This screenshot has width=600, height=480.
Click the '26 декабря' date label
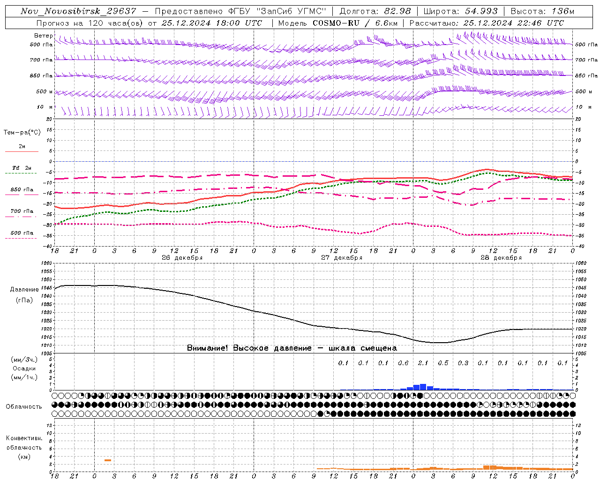pos(182,258)
